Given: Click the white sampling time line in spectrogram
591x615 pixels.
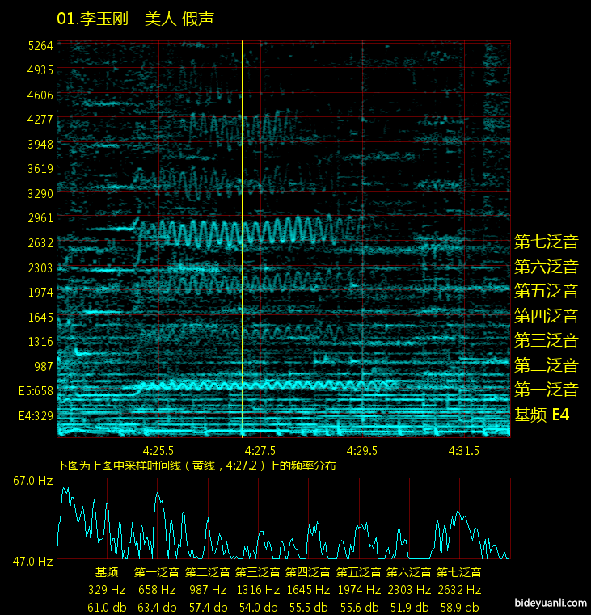Looking at the screenshot, I should click(242, 242).
